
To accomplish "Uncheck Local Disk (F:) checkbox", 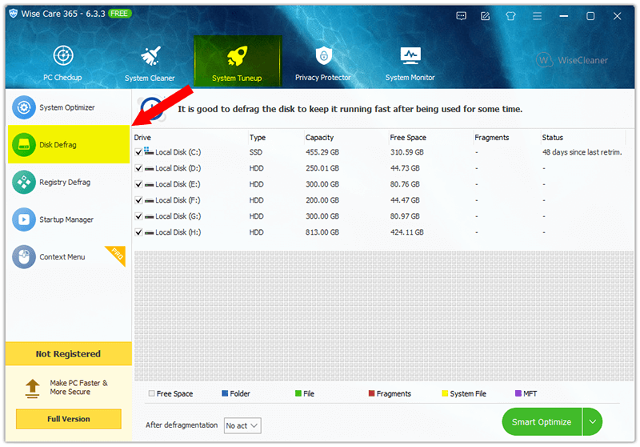I will pos(138,200).
